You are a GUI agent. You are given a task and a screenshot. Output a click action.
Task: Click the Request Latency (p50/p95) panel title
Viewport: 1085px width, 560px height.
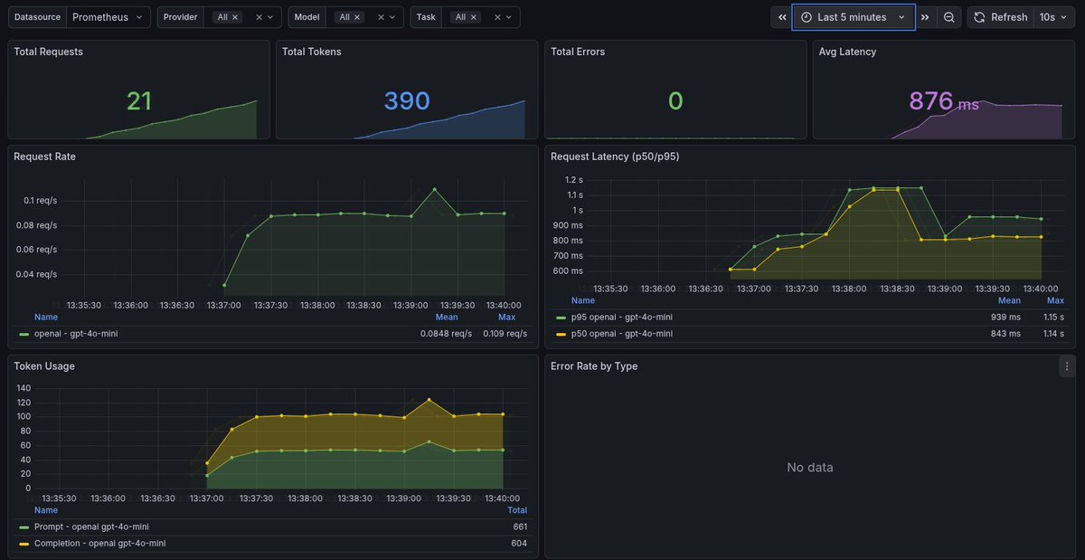point(615,157)
